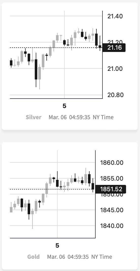Click the Gold chart NY Time label

pos(102,257)
